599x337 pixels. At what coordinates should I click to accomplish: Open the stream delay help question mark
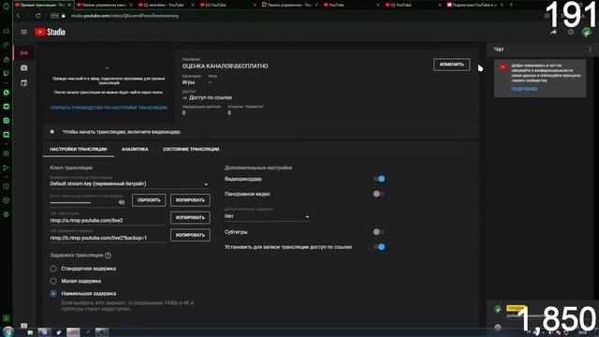pyautogui.click(x=109, y=256)
